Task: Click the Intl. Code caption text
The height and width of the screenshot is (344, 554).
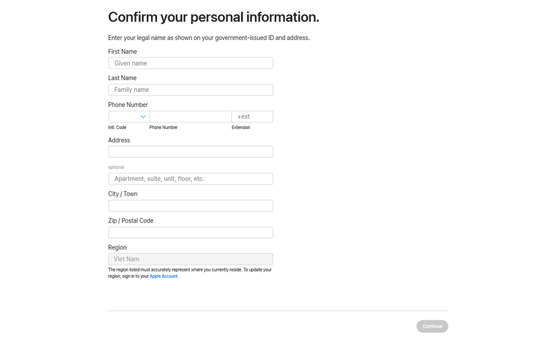Action: pyautogui.click(x=117, y=128)
